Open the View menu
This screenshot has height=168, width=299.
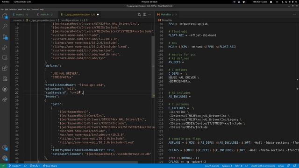point(20,9)
